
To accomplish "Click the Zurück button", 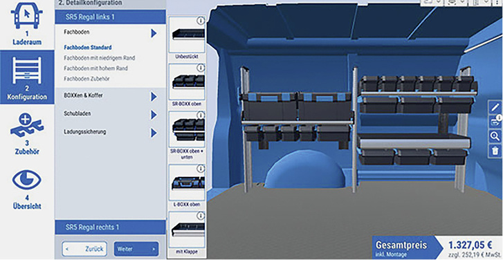I will [84, 249].
